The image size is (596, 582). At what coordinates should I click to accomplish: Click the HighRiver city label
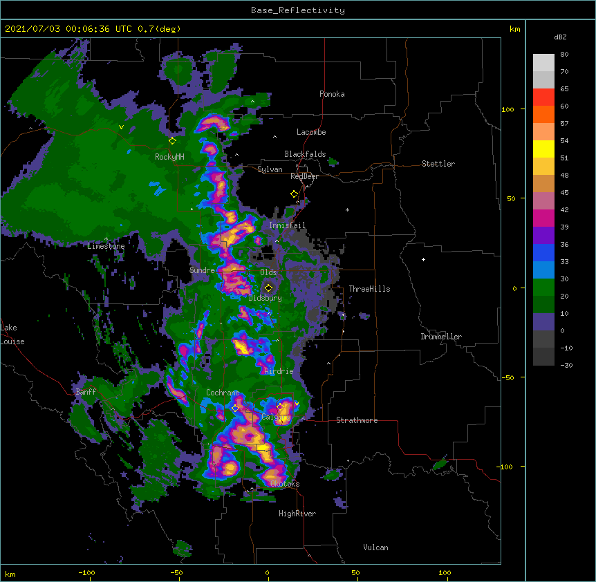click(297, 514)
